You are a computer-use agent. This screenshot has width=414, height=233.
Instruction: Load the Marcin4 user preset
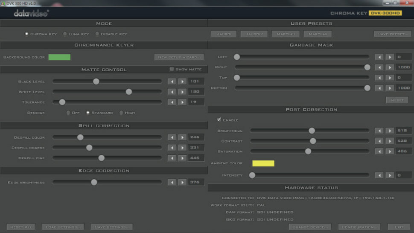coord(318,34)
